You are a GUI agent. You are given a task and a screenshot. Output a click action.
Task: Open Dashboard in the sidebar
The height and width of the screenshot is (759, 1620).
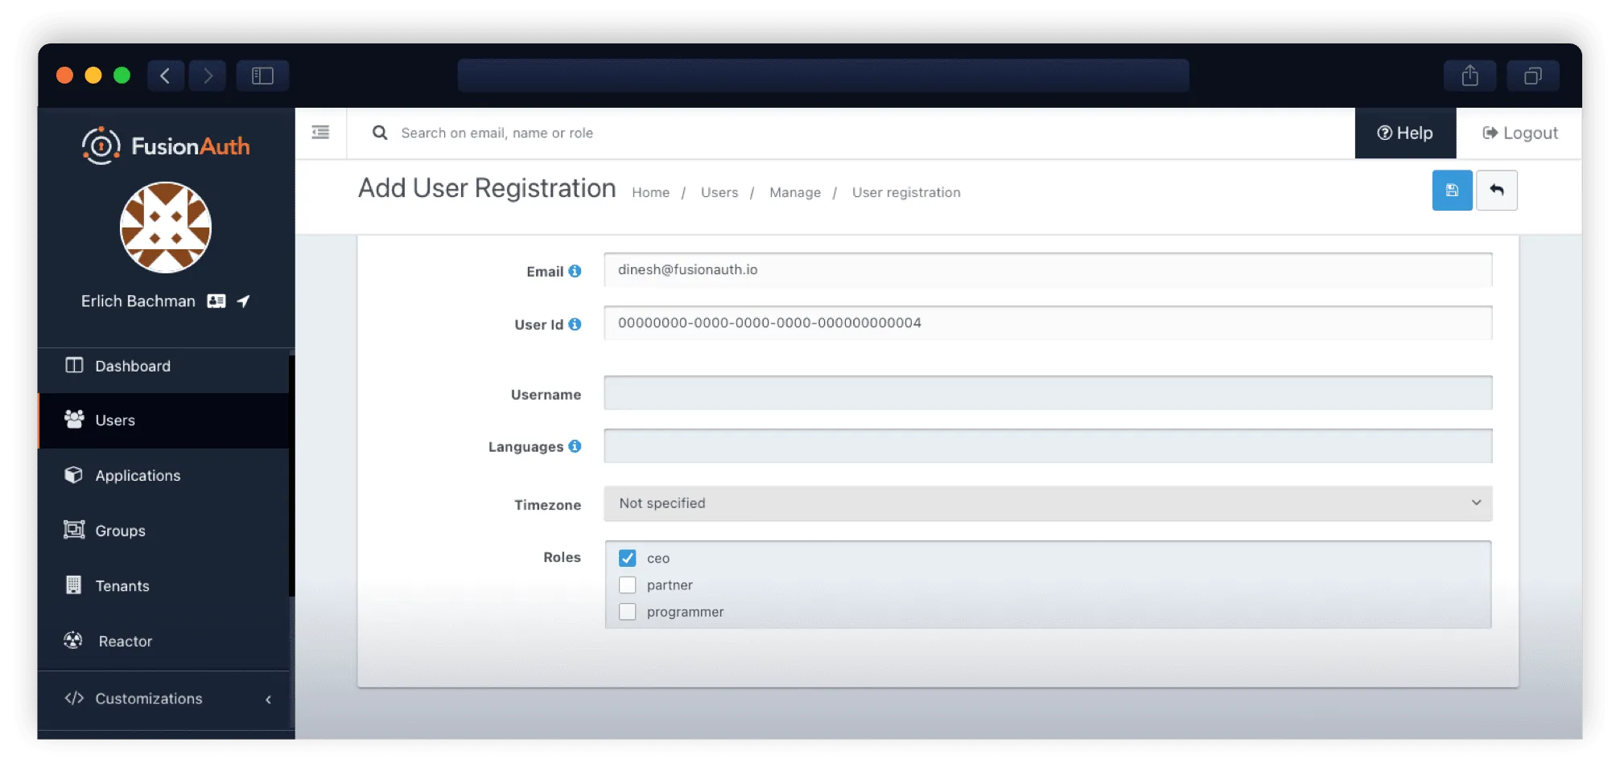163,366
